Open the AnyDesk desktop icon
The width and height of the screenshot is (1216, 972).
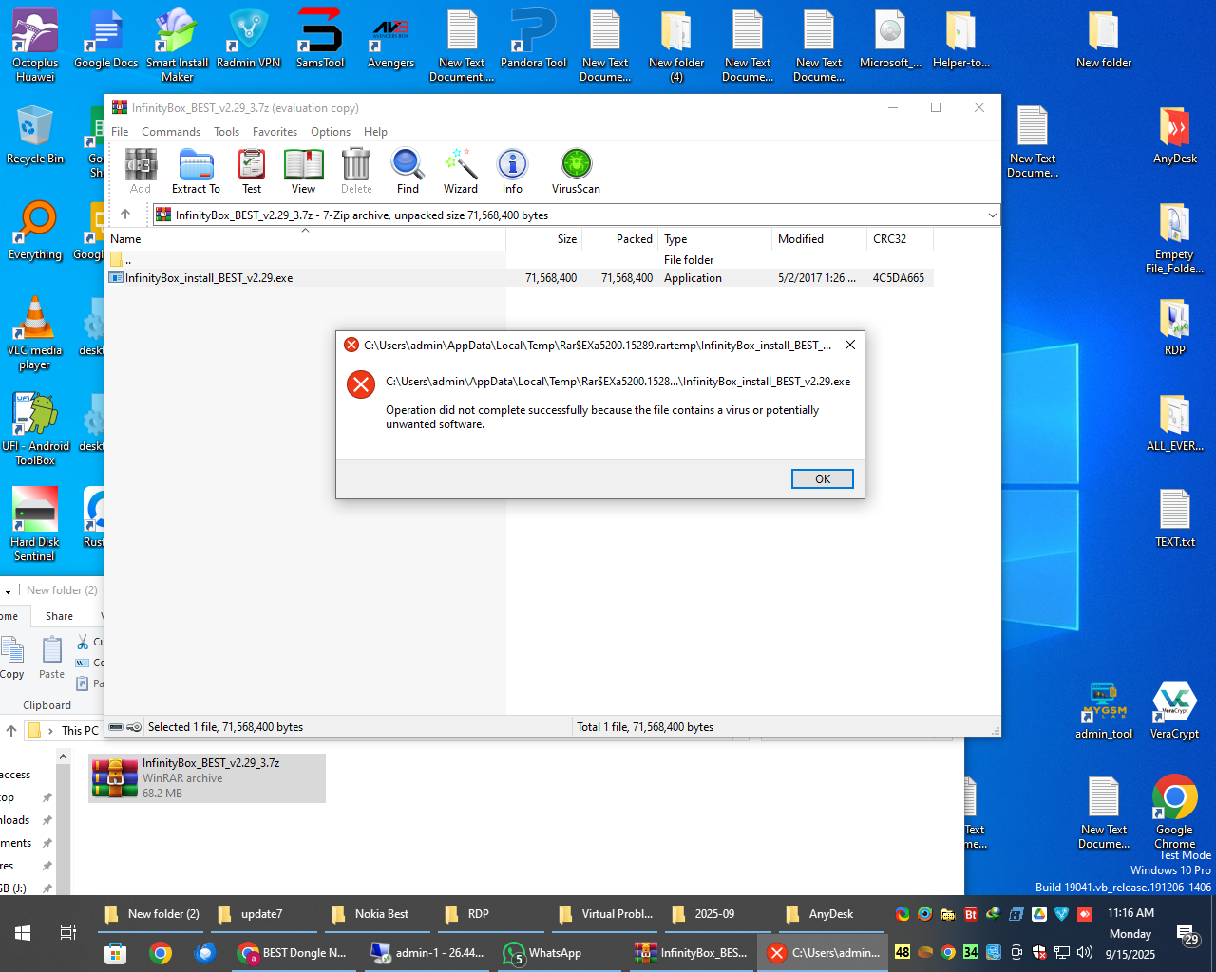(1175, 135)
